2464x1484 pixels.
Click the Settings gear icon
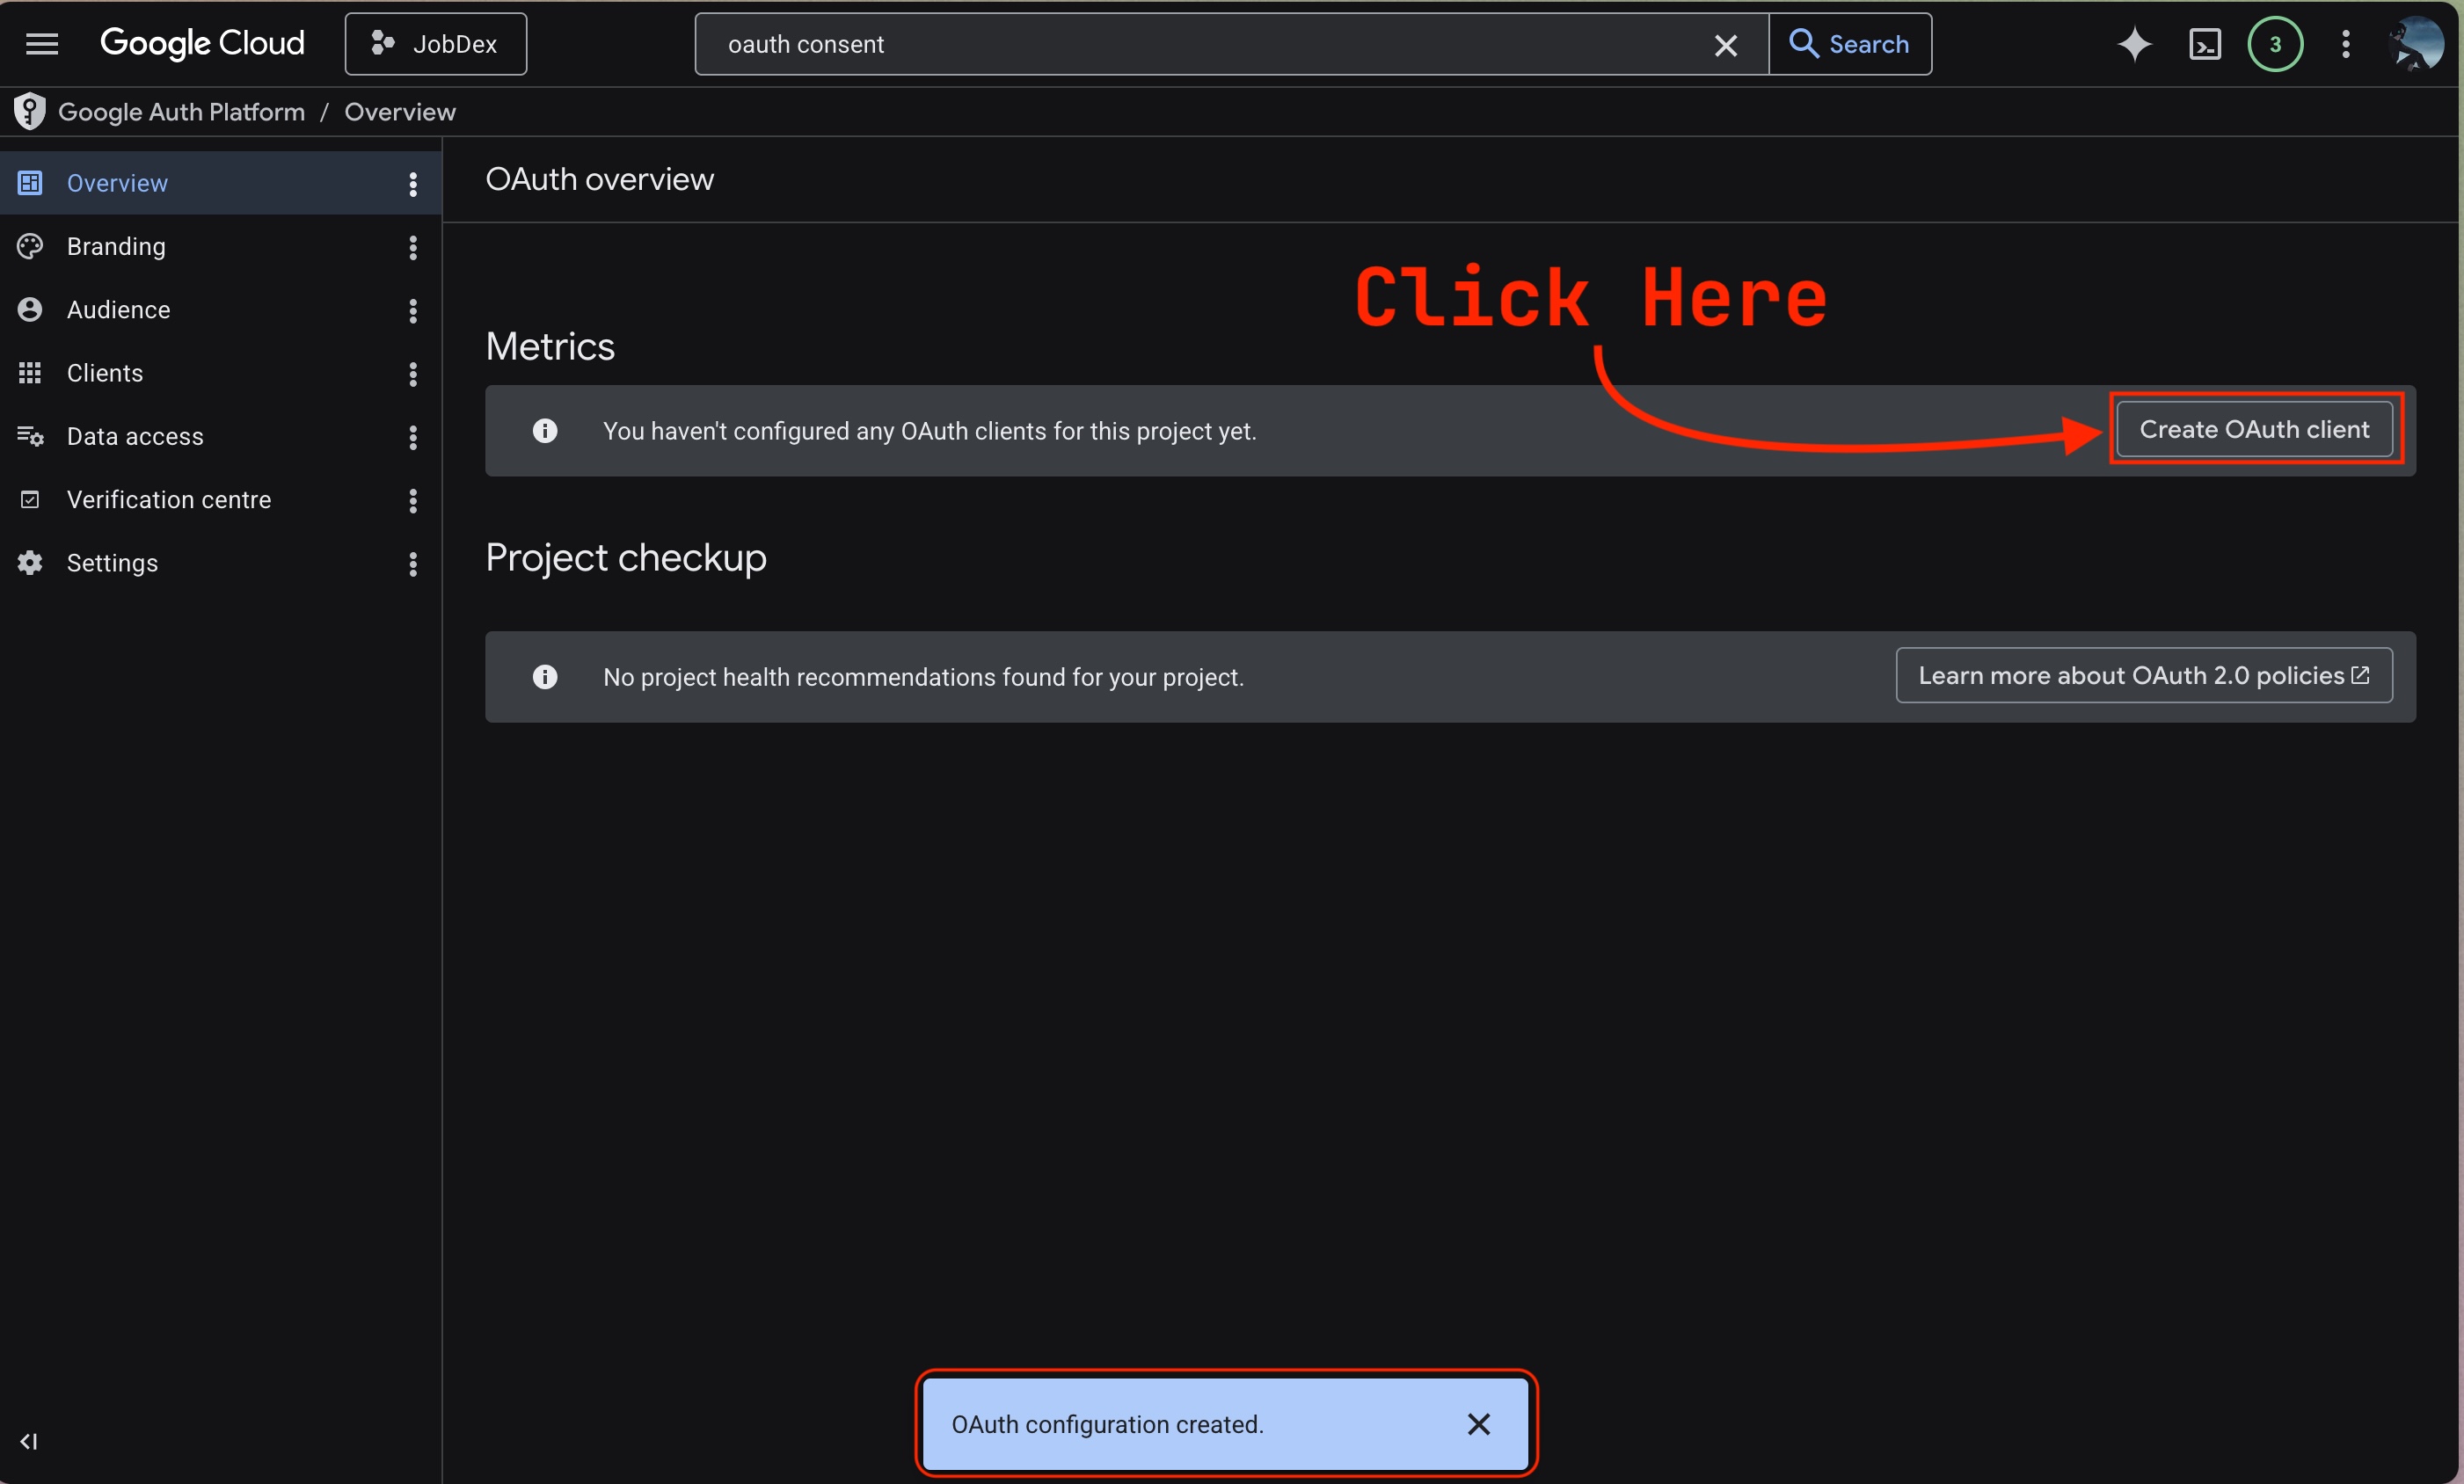pyautogui.click(x=30, y=563)
